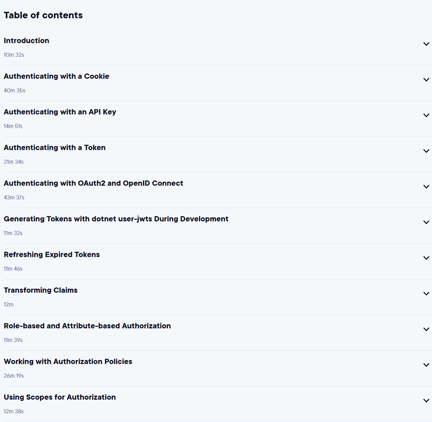Screen dimensions: 432x422
Task: Expand Role-based and Attribute-based Authorization chevron
Action: pos(426,329)
